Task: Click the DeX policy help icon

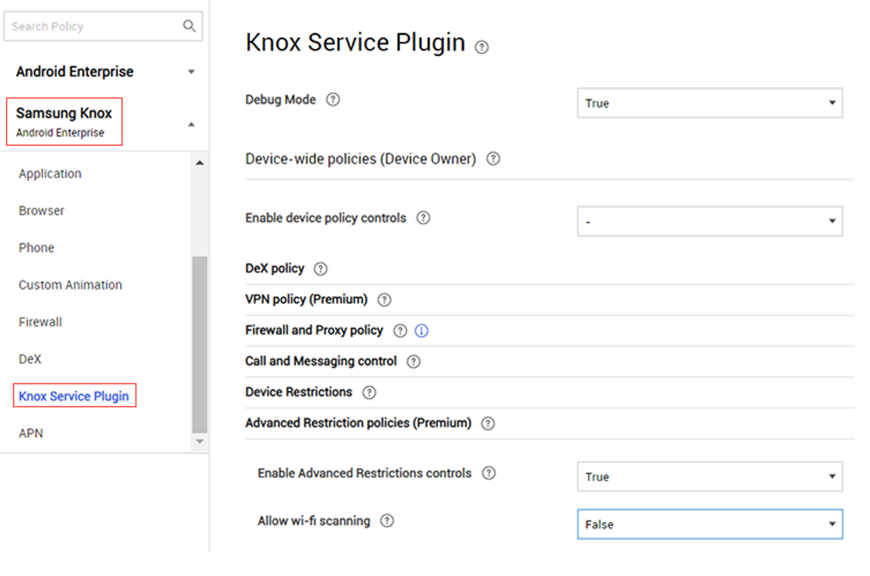Action: 320,269
